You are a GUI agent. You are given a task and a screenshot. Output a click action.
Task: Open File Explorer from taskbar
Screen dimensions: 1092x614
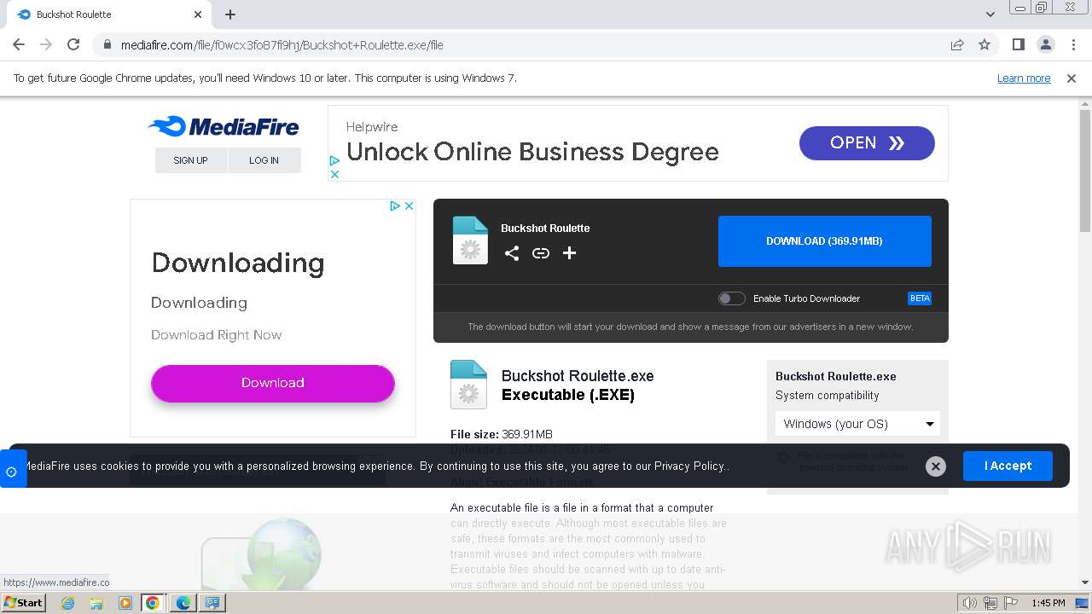click(x=96, y=603)
